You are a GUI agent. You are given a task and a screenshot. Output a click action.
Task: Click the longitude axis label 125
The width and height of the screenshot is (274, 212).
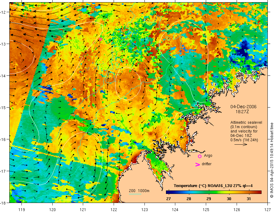206,210
